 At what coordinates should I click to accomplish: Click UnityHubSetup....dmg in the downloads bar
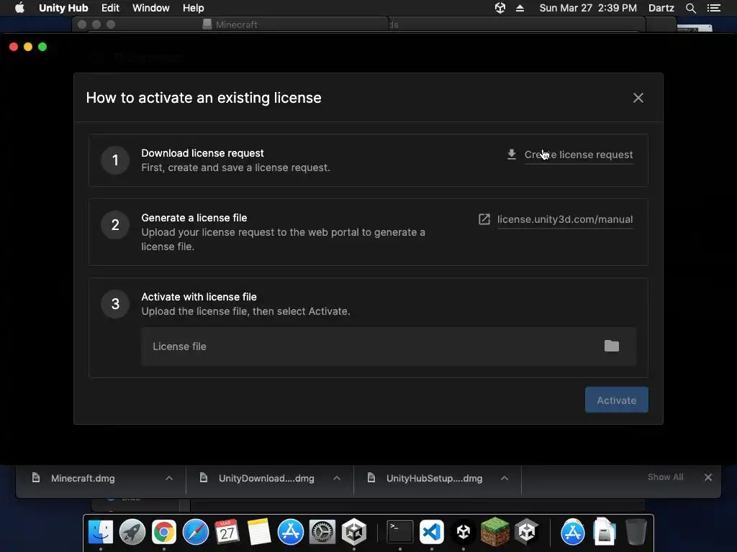point(434,478)
